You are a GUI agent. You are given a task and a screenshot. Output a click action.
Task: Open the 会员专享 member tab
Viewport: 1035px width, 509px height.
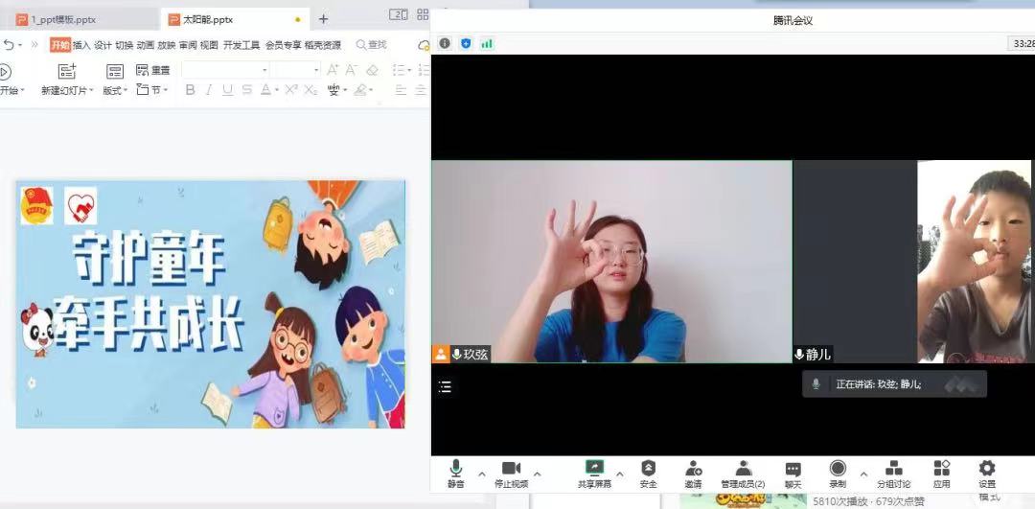(x=283, y=45)
